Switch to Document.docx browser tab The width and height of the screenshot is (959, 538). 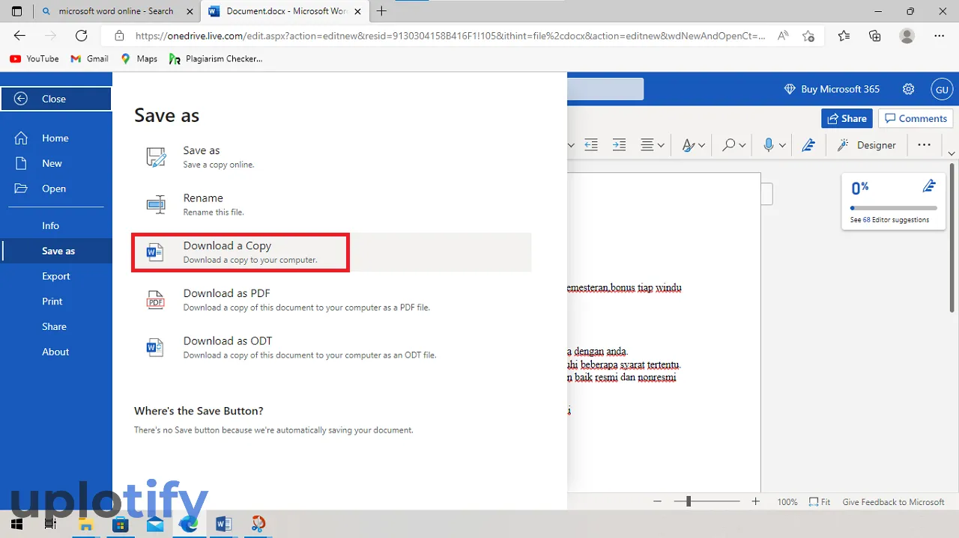(x=285, y=11)
